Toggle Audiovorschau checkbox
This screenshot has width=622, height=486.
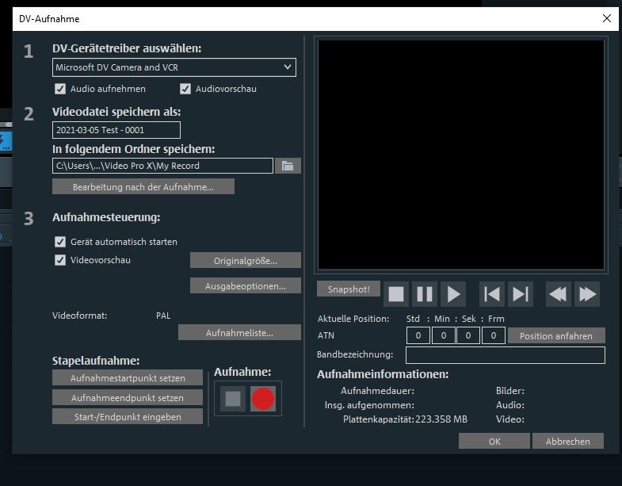pyautogui.click(x=185, y=89)
